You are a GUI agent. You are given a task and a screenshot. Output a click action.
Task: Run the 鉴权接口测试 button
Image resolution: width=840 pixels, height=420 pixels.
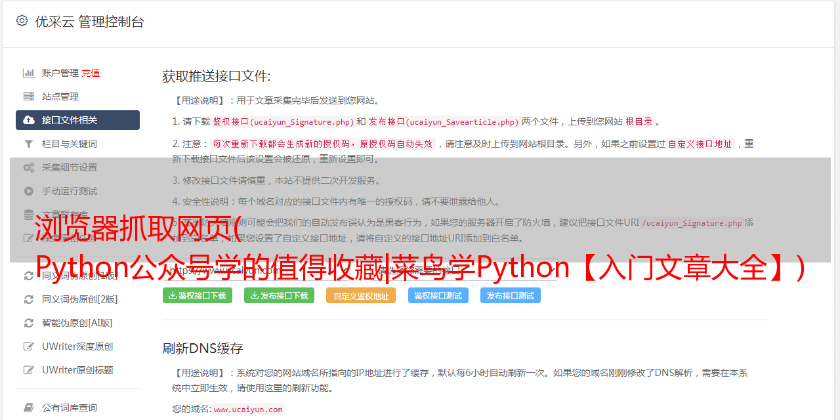[438, 295]
